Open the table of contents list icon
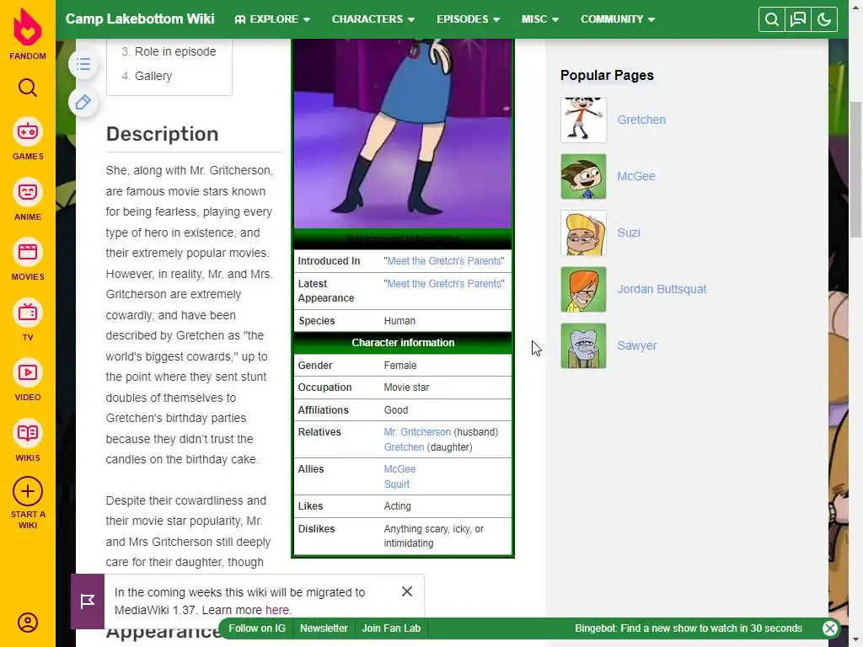Screen dimensions: 863x647 (x=83, y=64)
